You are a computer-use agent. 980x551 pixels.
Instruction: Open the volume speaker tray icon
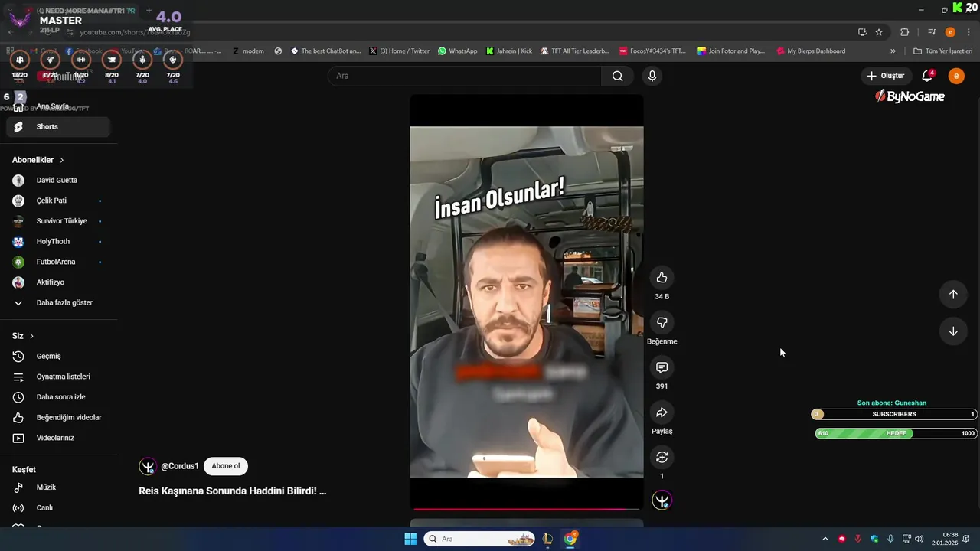pos(919,539)
